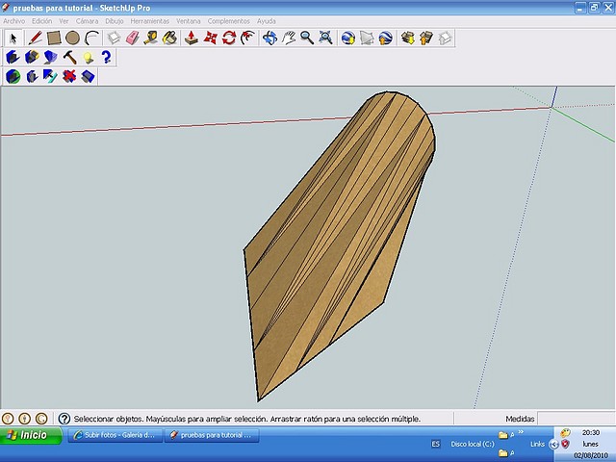616x462 pixels.
Task: Open the Dibujo menu
Action: tap(114, 21)
